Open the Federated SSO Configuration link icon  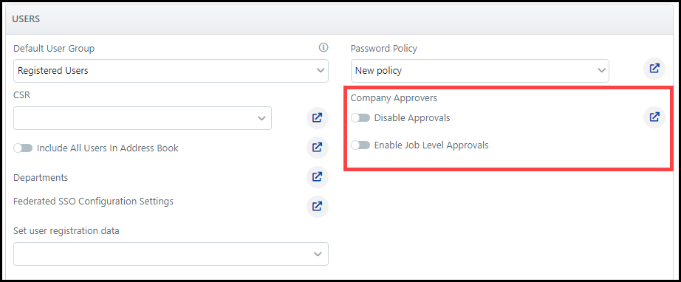[x=318, y=207]
